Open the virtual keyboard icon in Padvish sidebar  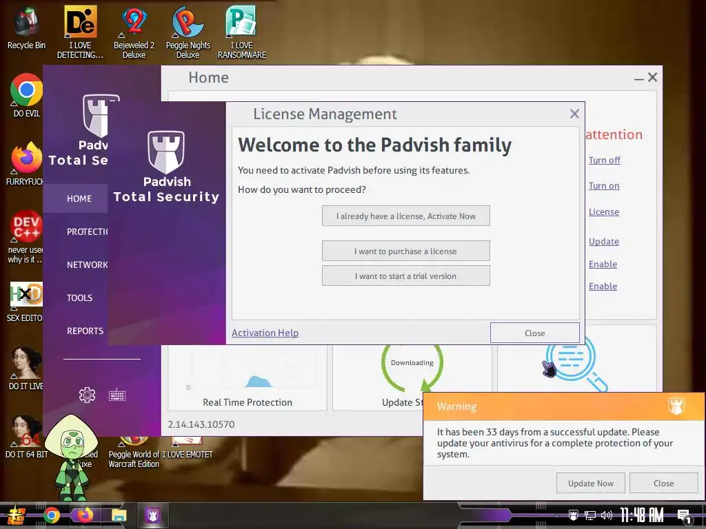pyautogui.click(x=117, y=395)
